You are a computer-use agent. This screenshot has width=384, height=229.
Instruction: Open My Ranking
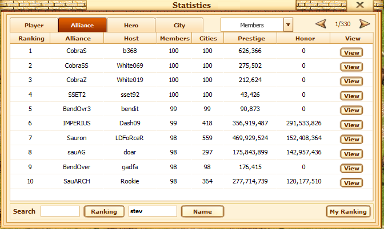pos(348,211)
